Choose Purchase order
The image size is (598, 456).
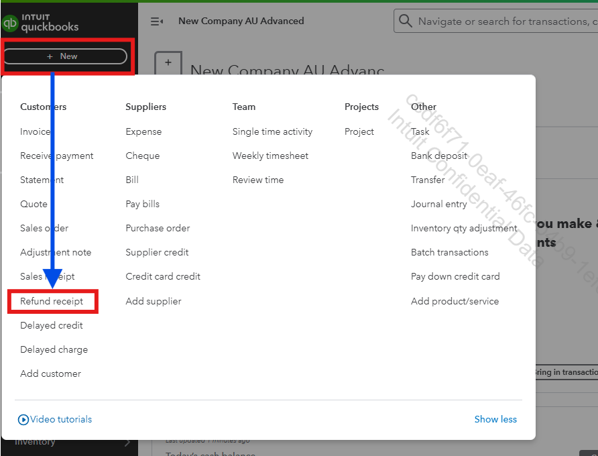coord(158,228)
